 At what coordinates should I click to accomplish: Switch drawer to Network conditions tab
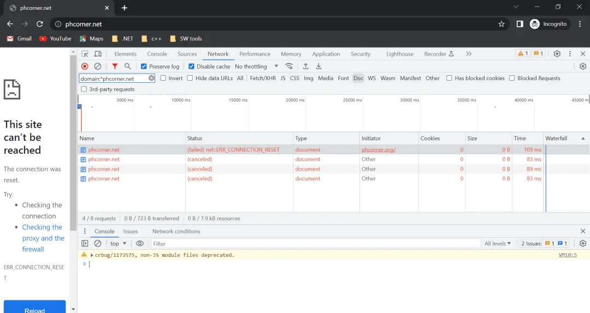pos(176,231)
